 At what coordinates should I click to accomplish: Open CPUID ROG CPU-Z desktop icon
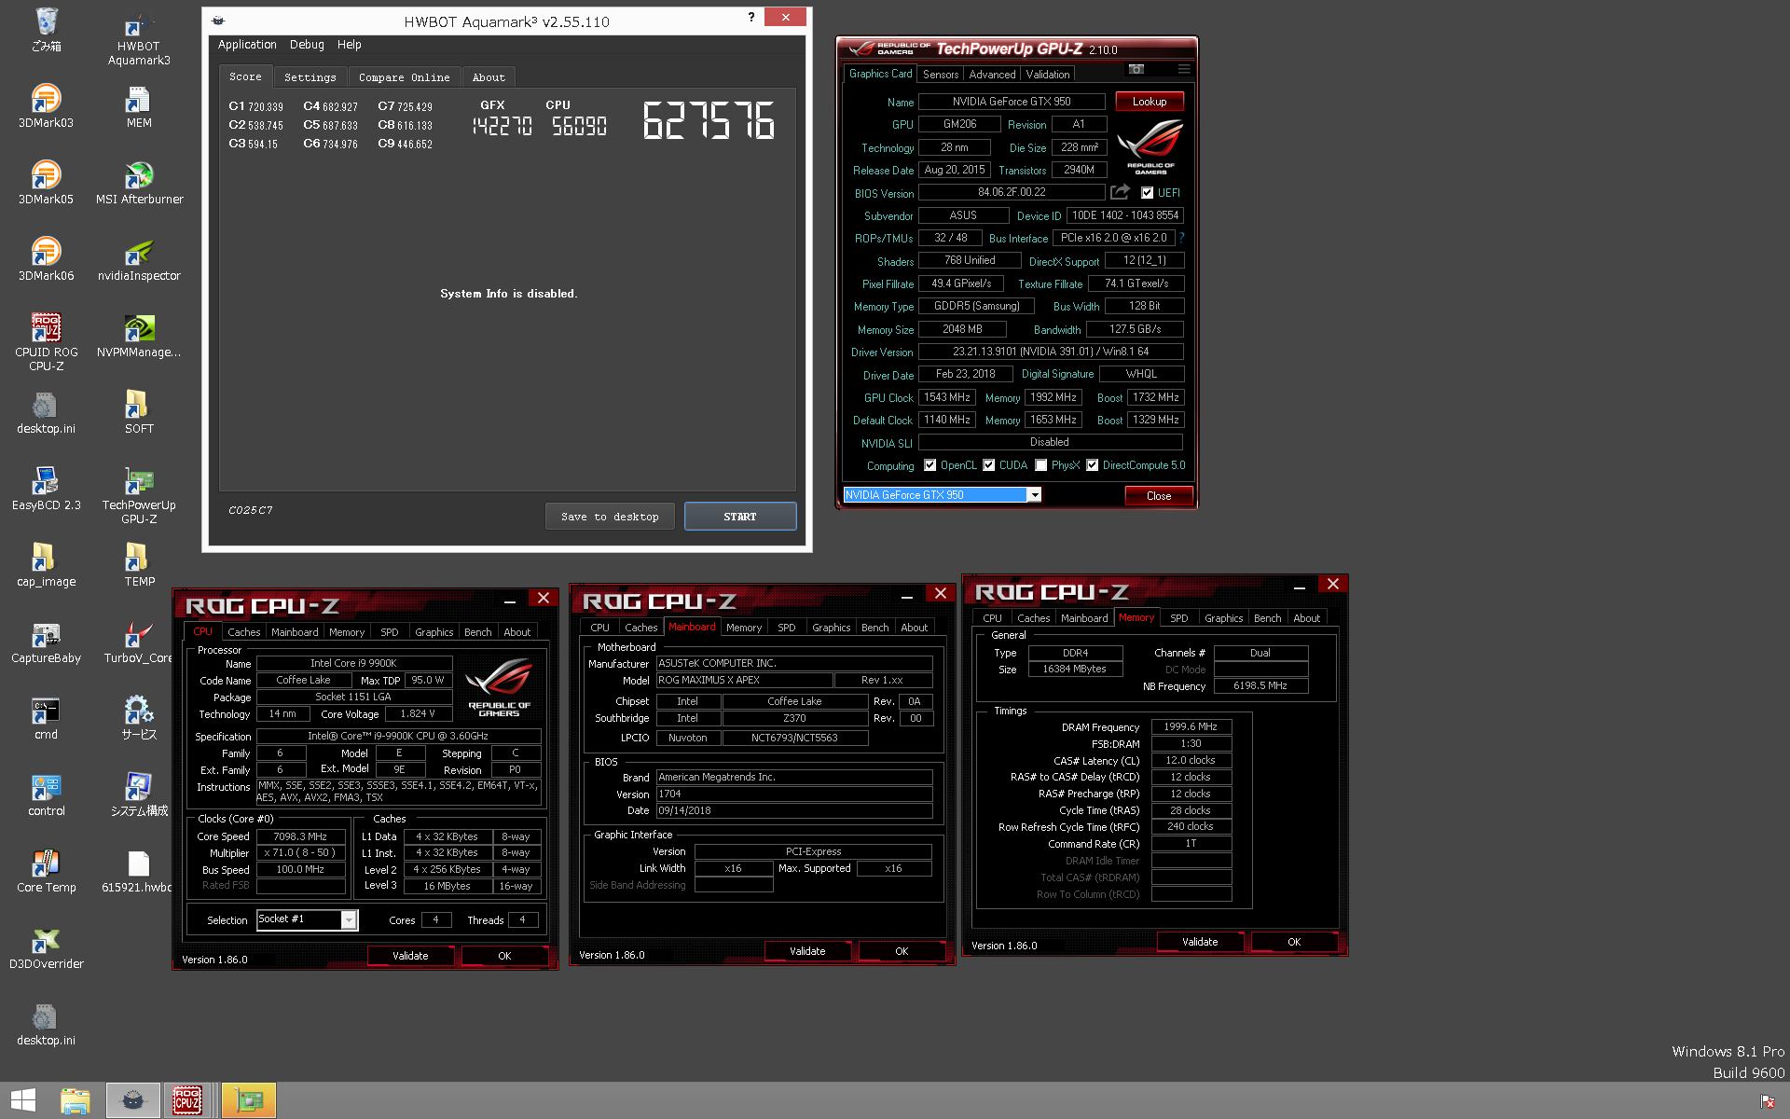[x=46, y=342]
